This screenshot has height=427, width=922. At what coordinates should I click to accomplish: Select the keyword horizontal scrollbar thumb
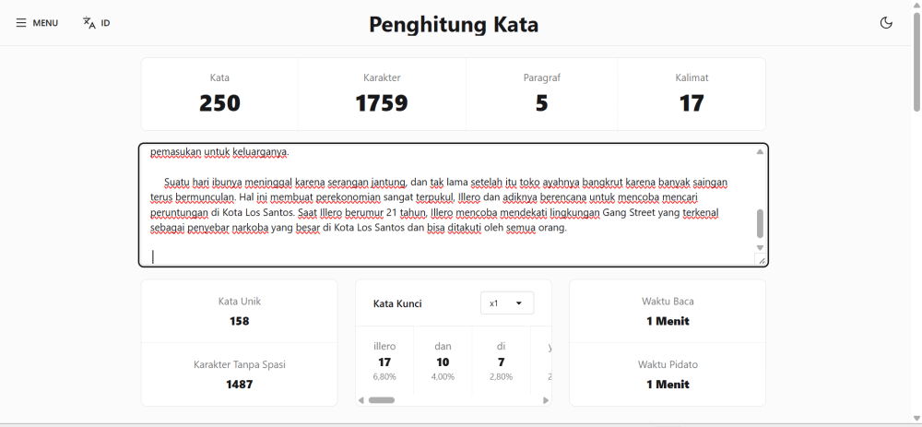coord(382,400)
